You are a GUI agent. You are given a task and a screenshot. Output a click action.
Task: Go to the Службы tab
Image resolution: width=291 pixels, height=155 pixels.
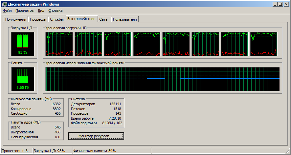56,19
